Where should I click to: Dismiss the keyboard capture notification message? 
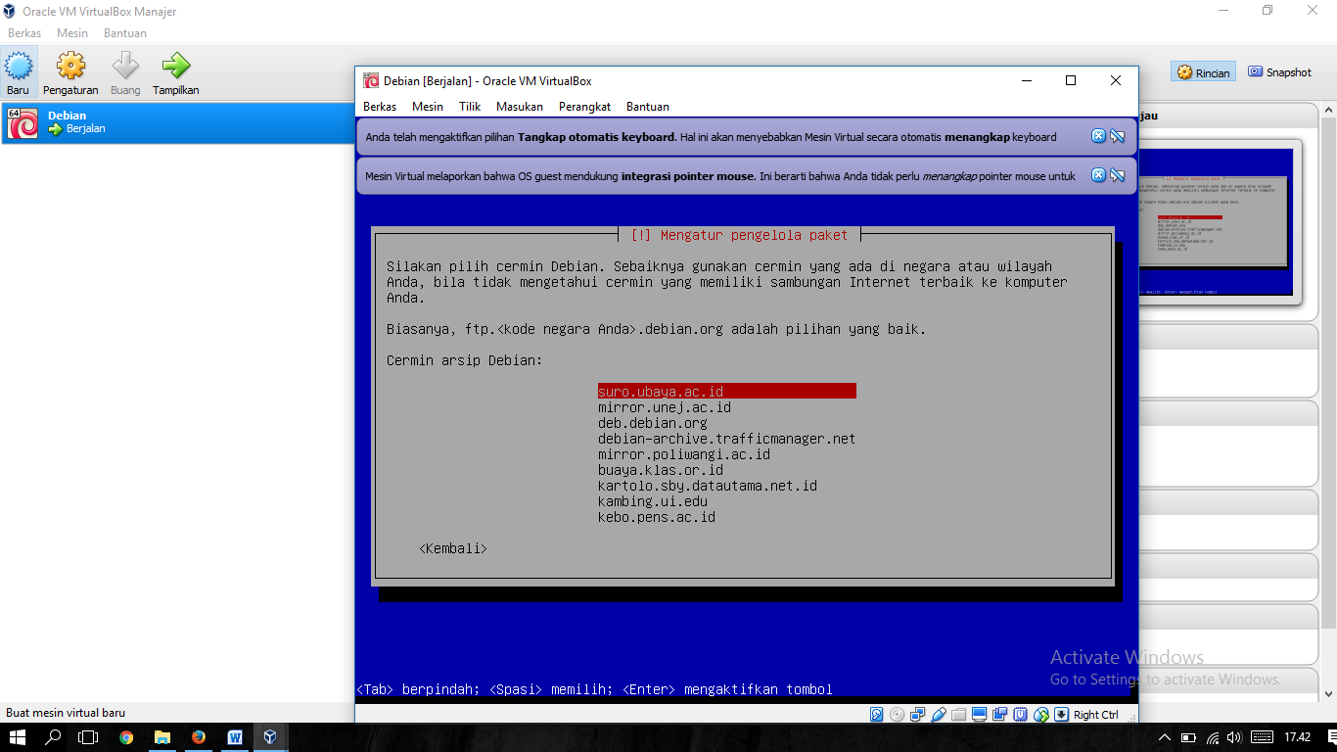[x=1098, y=136]
